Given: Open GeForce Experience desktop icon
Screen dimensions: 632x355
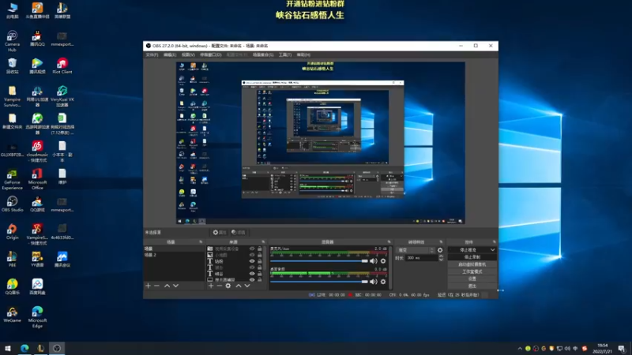Looking at the screenshot, I should point(12,180).
